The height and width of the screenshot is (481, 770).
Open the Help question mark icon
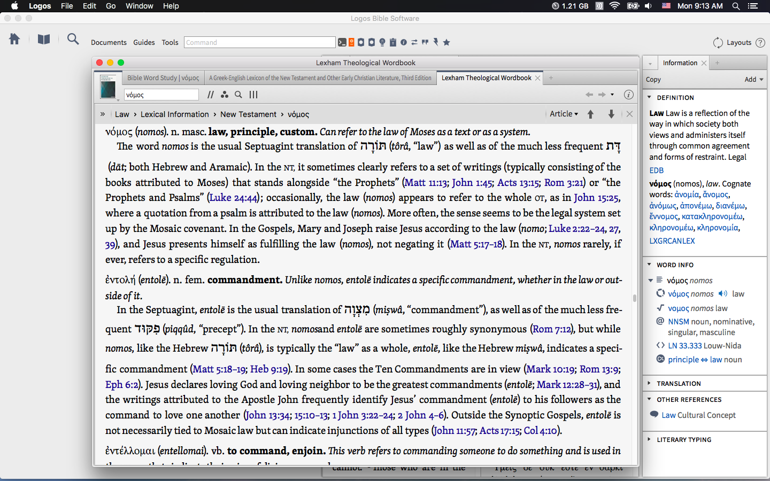tap(760, 43)
